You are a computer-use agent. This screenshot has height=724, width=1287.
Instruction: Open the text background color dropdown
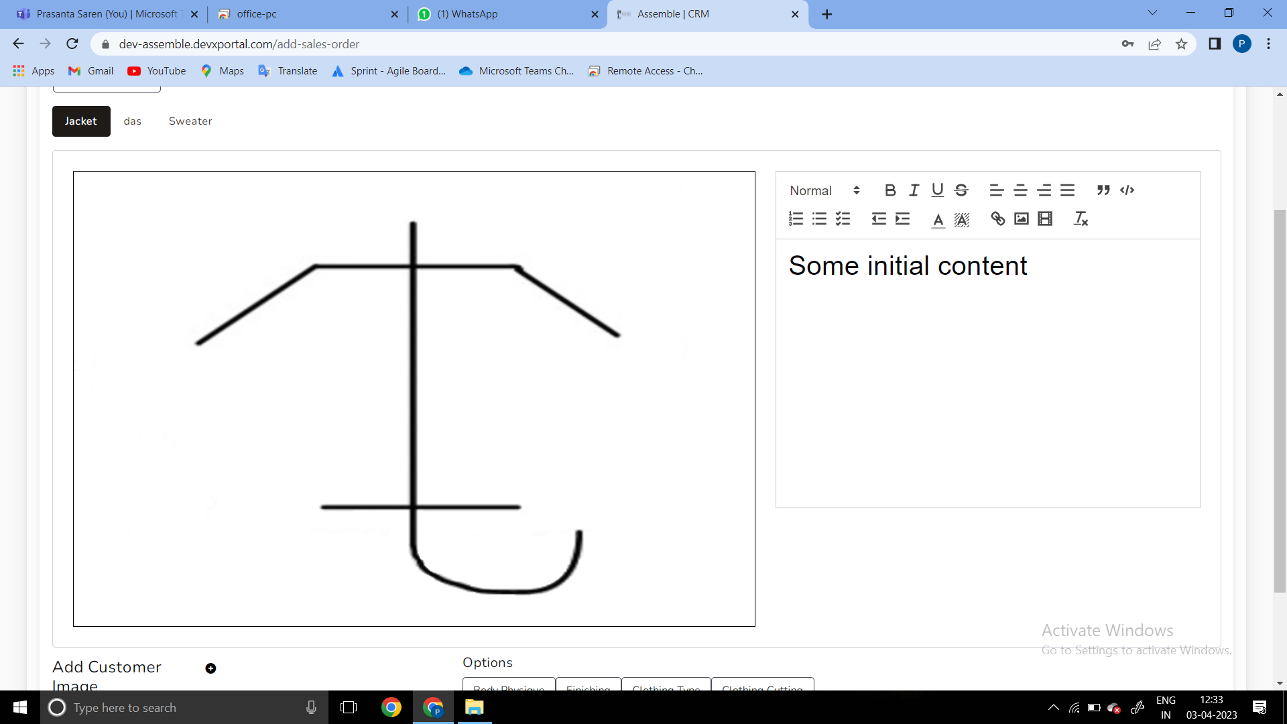pos(962,219)
